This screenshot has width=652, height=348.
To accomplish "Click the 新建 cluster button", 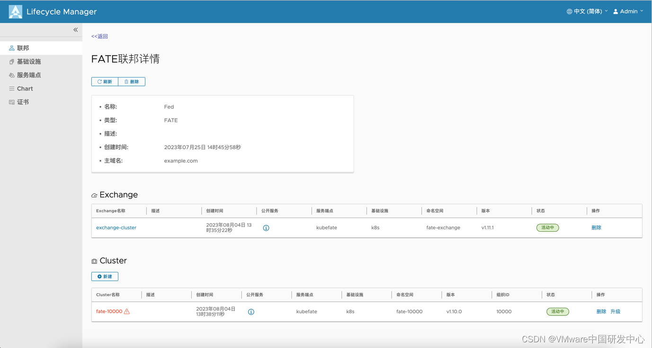I will pyautogui.click(x=105, y=277).
